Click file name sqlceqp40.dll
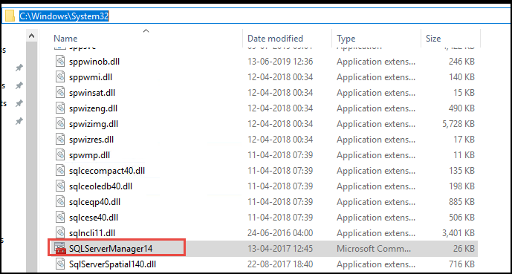 (x=94, y=202)
